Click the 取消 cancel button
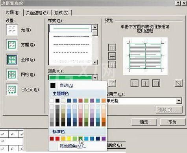This screenshot has height=153, width=187. tap(172, 122)
